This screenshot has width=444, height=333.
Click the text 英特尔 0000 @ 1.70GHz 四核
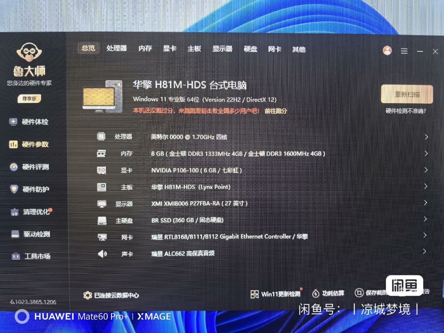189,137
